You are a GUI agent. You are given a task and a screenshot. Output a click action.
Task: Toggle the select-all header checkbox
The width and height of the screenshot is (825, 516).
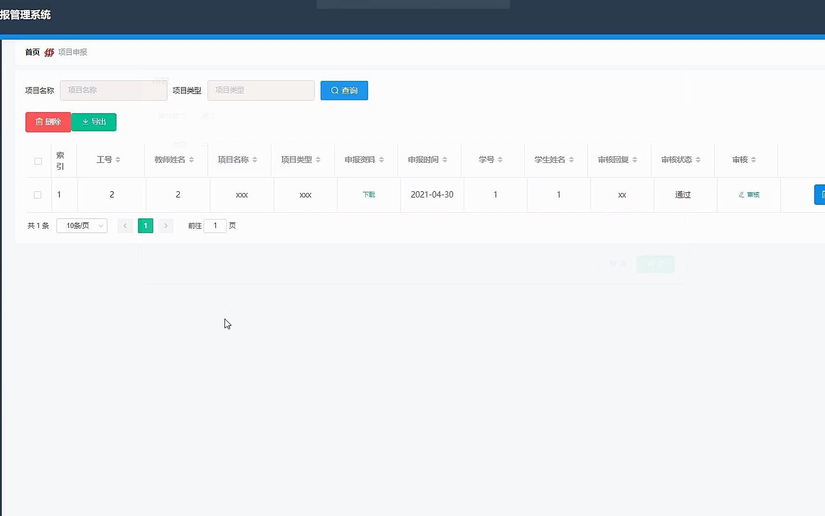pyautogui.click(x=38, y=161)
